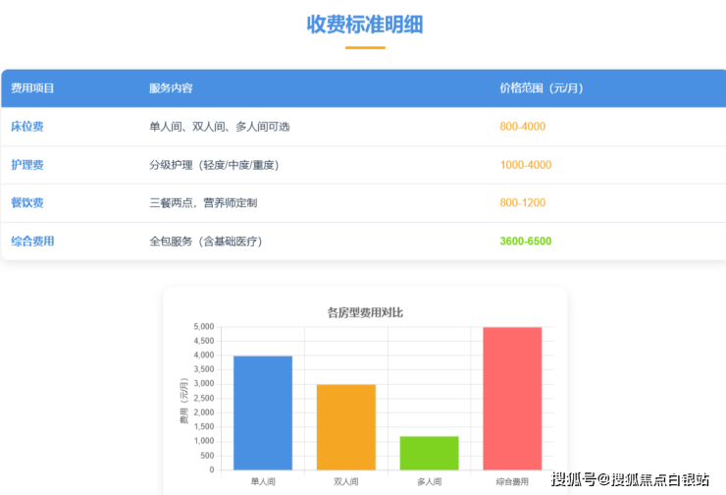Click the 搜狐号 watermark text
The width and height of the screenshot is (726, 495).
click(x=574, y=479)
